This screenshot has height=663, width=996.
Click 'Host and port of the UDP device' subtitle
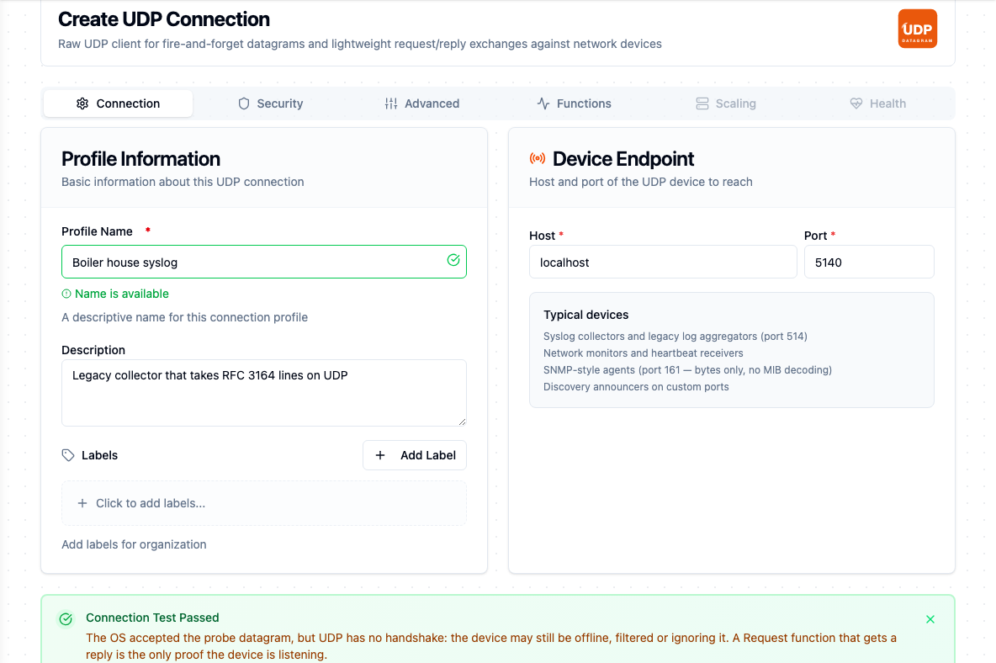(x=641, y=182)
